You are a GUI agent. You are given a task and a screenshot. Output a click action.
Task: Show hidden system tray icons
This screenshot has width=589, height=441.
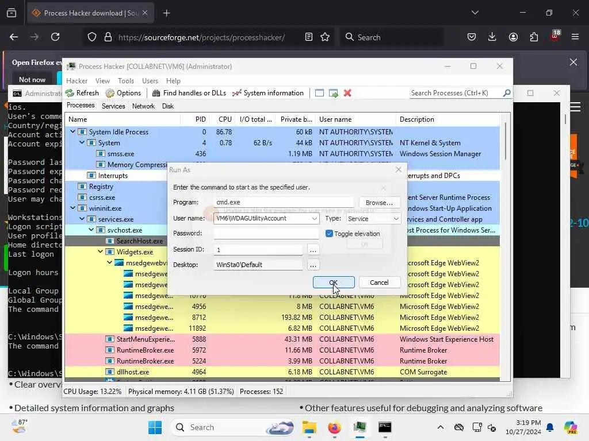coord(441,427)
